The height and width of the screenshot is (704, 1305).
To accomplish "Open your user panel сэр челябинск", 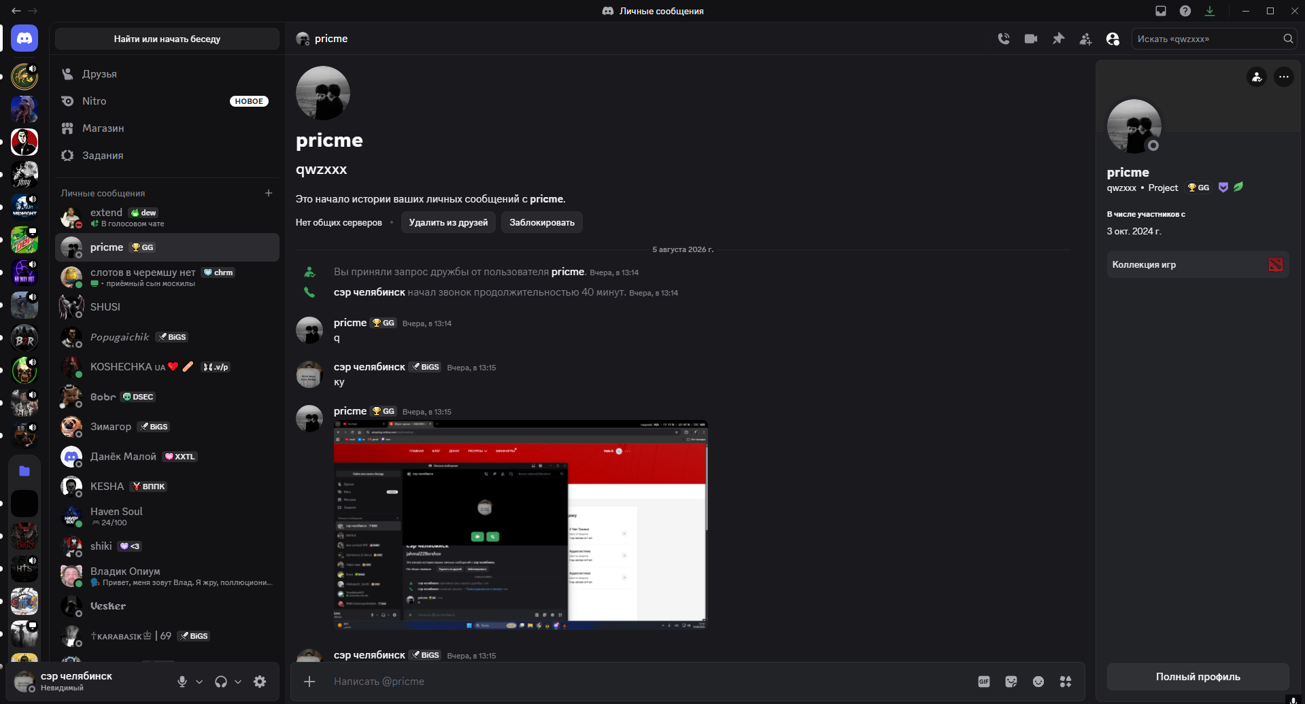I will tap(88, 682).
